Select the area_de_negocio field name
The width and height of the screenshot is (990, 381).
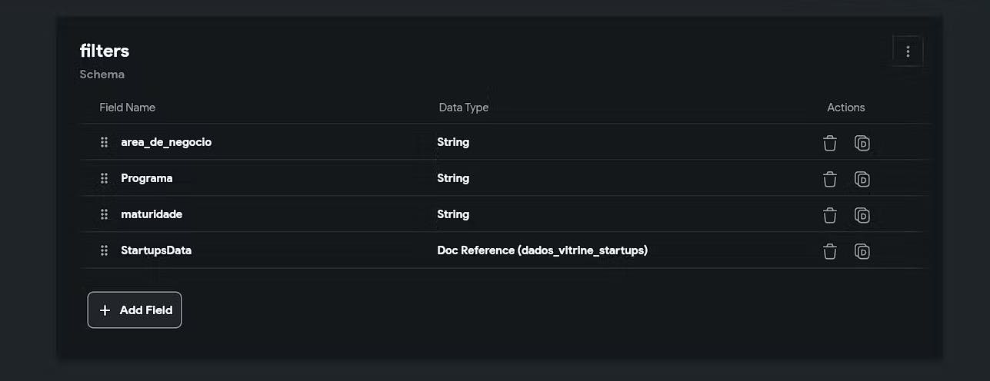[x=166, y=142]
